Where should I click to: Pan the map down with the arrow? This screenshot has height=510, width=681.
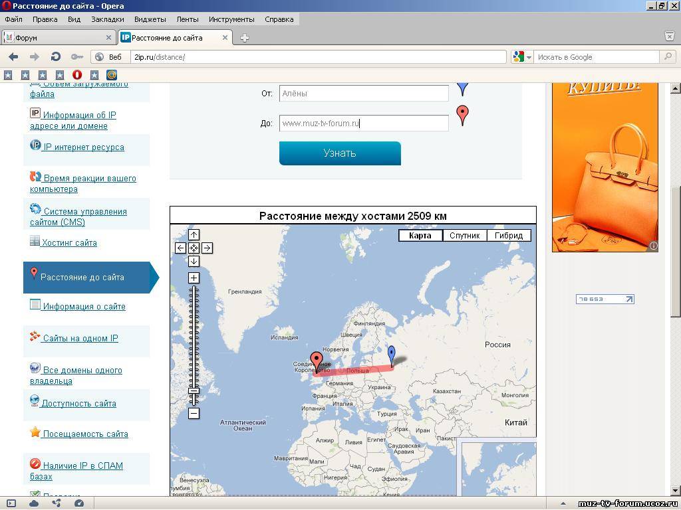click(194, 261)
